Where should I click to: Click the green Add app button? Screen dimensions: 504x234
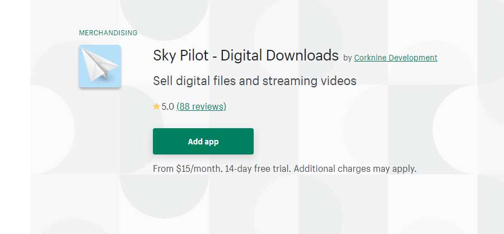tap(203, 142)
